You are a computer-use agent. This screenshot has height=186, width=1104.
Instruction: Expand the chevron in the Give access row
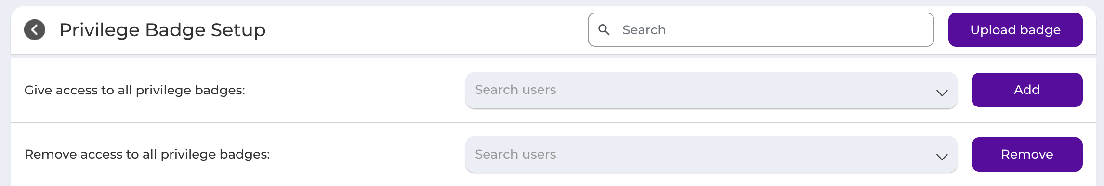pos(942,93)
